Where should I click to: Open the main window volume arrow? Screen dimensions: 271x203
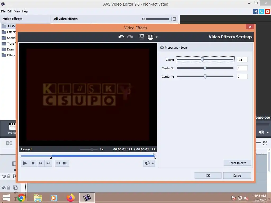click(x=268, y=132)
